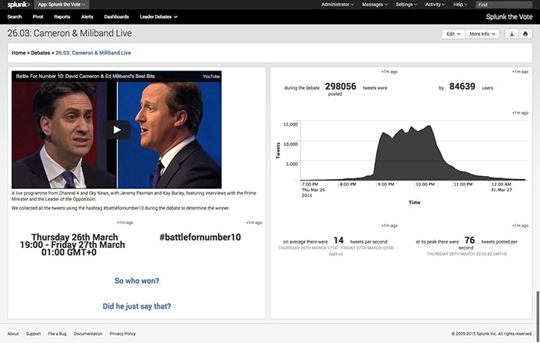Click into the Find search field
This screenshot has height=343, width=540.
point(504,4)
